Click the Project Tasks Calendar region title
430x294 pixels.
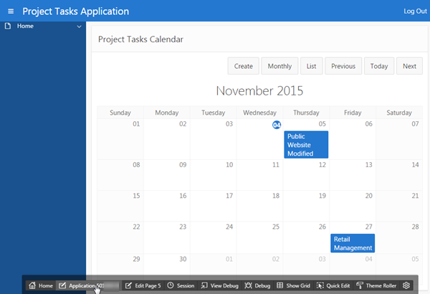140,39
